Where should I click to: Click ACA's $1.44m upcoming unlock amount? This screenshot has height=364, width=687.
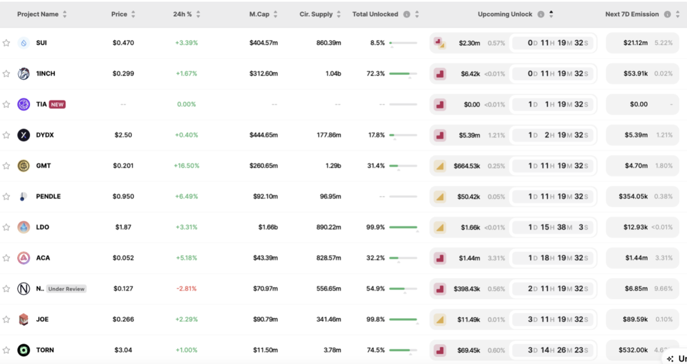pyautogui.click(x=469, y=258)
